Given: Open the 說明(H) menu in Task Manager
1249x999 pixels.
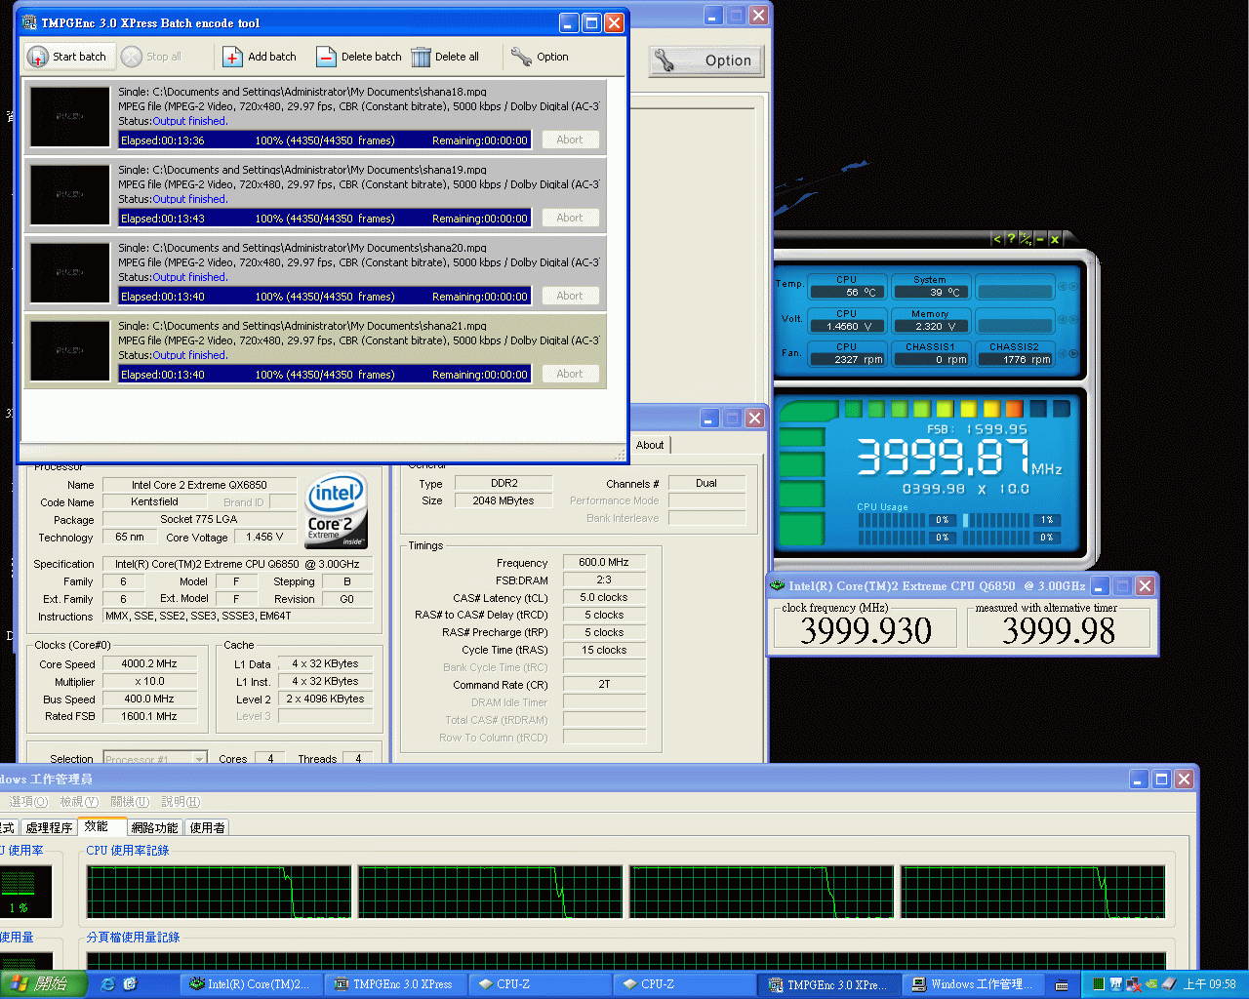Looking at the screenshot, I should [181, 802].
